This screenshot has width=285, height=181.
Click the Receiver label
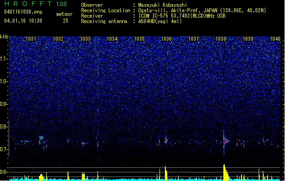[92, 16]
